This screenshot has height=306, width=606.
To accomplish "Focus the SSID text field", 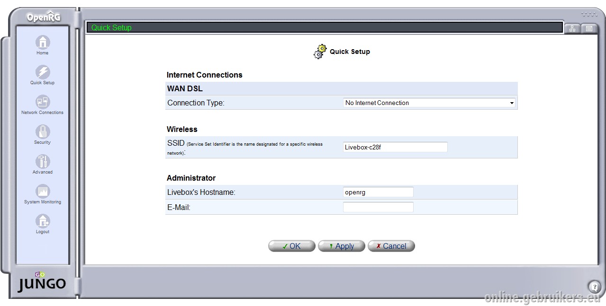I will (395, 147).
